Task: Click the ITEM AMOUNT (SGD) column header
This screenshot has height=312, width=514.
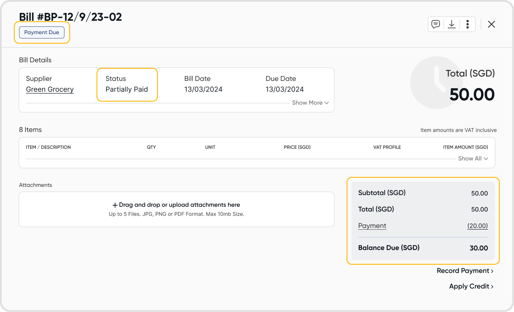Action: click(x=465, y=147)
